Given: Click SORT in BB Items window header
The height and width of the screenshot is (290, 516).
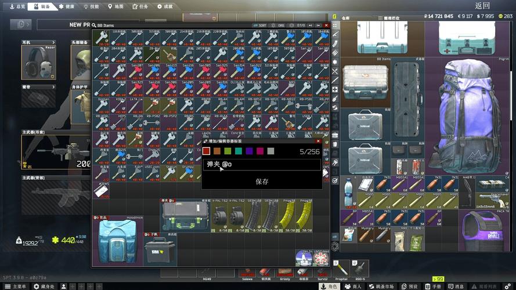Looking at the screenshot, I should [x=261, y=26].
